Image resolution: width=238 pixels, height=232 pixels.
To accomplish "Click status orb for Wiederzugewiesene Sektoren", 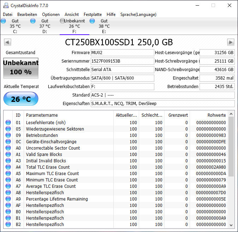I will click(8, 129).
